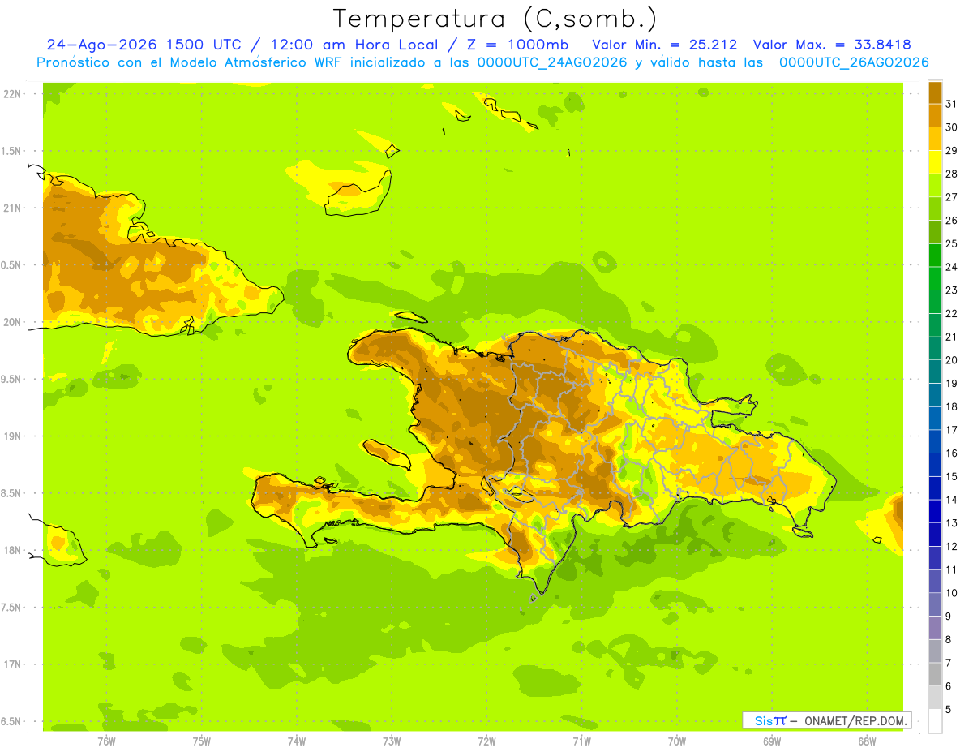Pick the blue swatch between 15 and 16
Viewport: 973px width, 752px height.
pyautogui.click(x=935, y=465)
